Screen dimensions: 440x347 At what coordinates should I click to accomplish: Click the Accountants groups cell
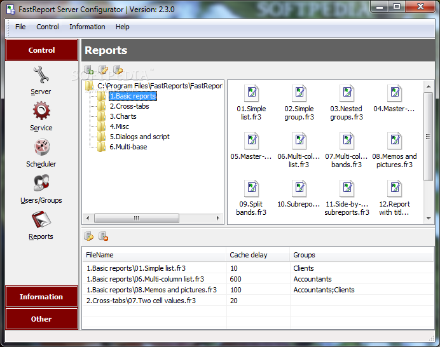(312, 279)
